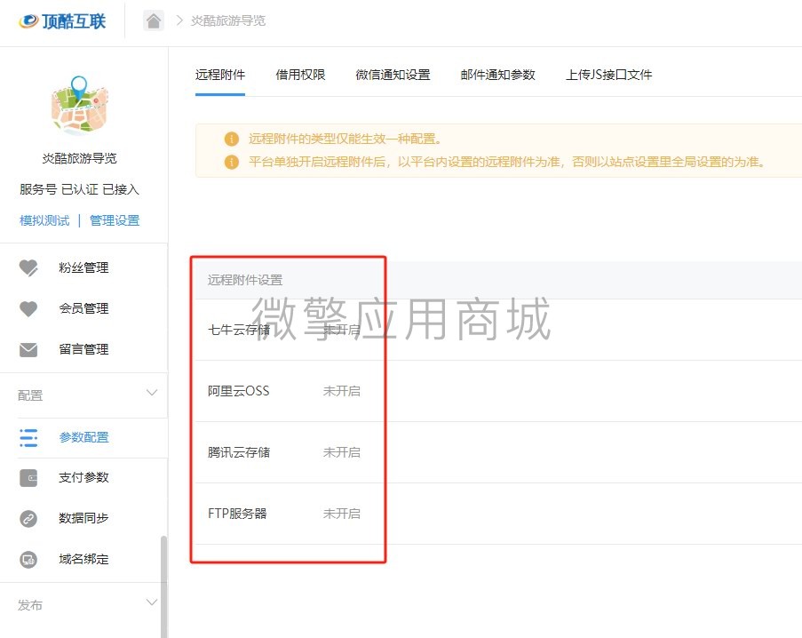
Task: Open the 炎酷旅游导览 map thumbnail
Action: tap(79, 106)
